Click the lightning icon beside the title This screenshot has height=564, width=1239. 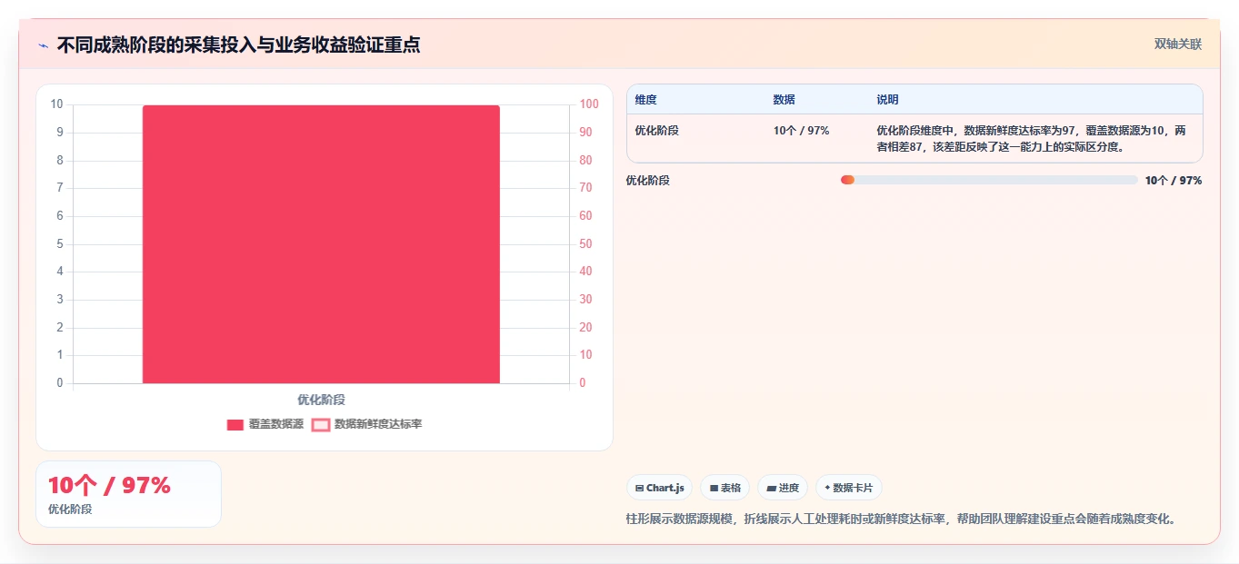(43, 45)
